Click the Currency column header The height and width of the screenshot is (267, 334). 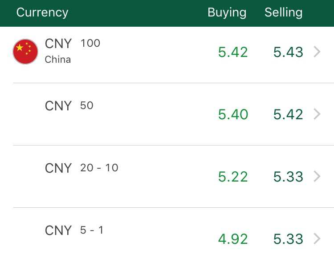point(42,12)
